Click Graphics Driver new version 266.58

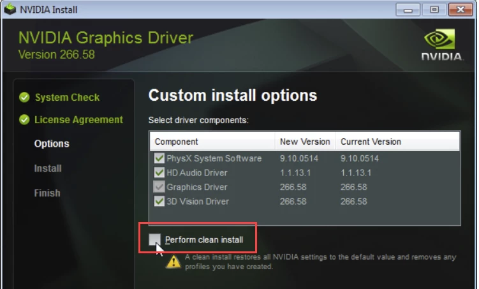click(293, 187)
